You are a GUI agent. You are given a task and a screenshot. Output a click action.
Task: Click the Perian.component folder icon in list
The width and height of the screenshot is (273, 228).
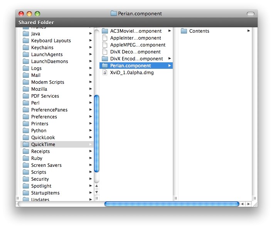105,65
